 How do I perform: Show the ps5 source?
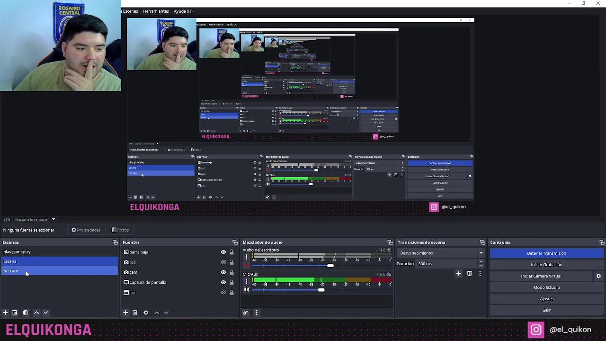tap(223, 262)
